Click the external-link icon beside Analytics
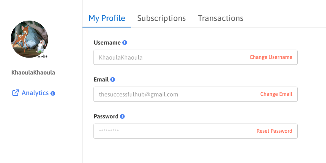 tap(15, 93)
